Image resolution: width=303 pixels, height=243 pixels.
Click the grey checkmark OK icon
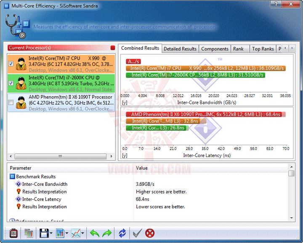[138, 233]
